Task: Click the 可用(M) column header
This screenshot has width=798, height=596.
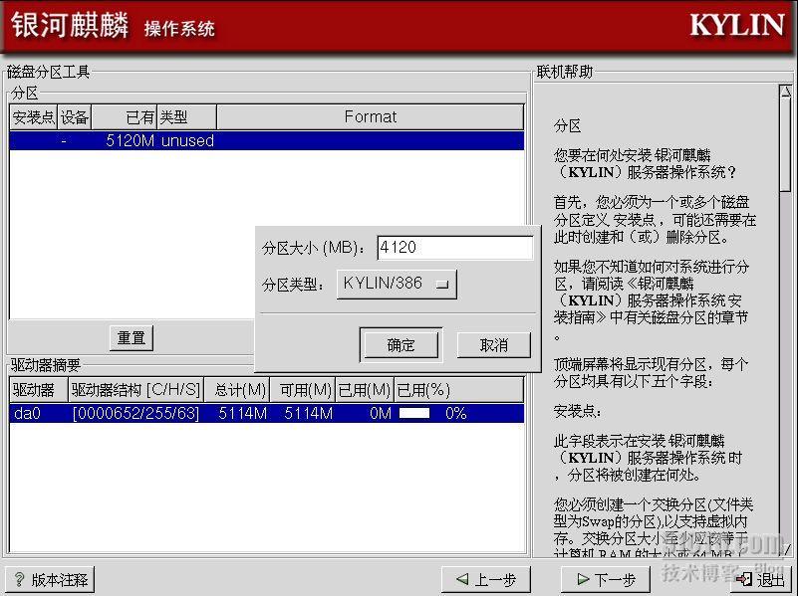Action: tap(302, 390)
